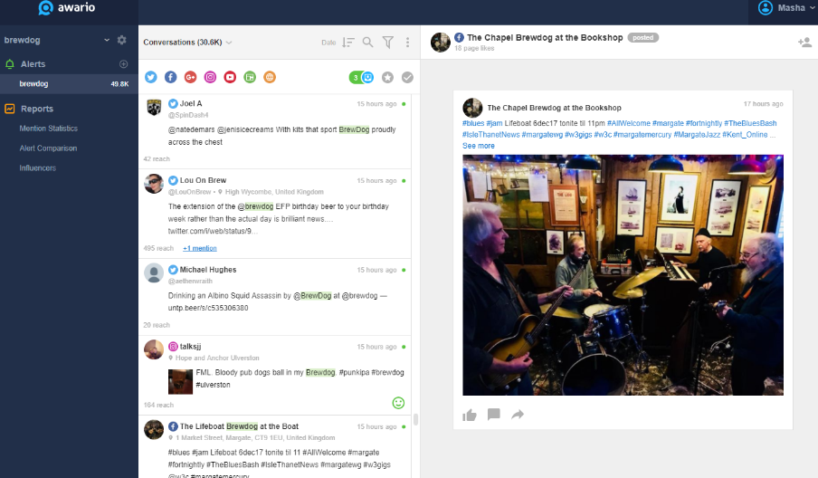Screen dimensions: 818x478
Task: Click the Masha user avatar icon
Action: (766, 8)
